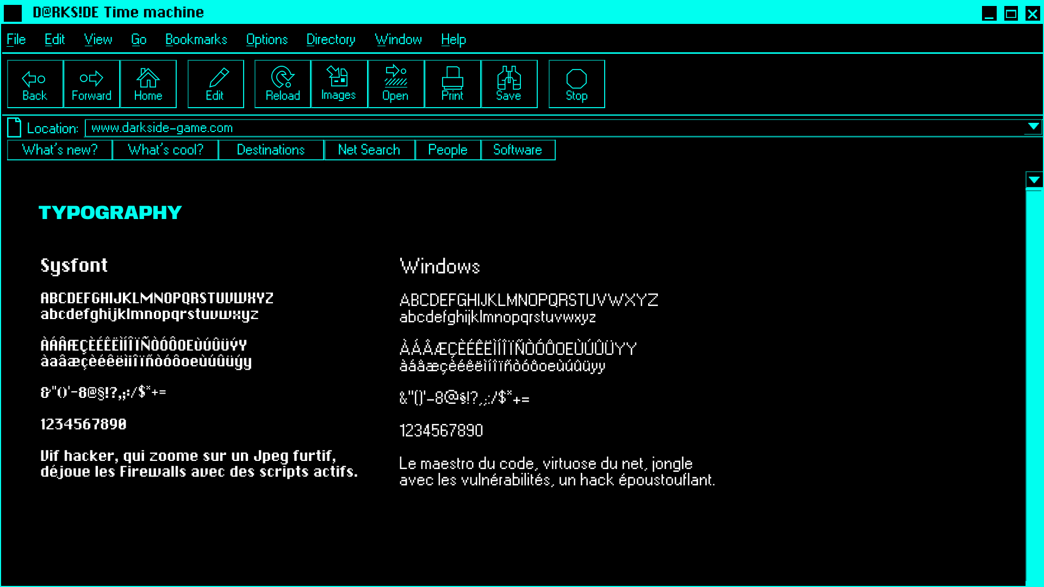Click the document icon beside Location
Screen dimensions: 1044x587
click(x=15, y=128)
